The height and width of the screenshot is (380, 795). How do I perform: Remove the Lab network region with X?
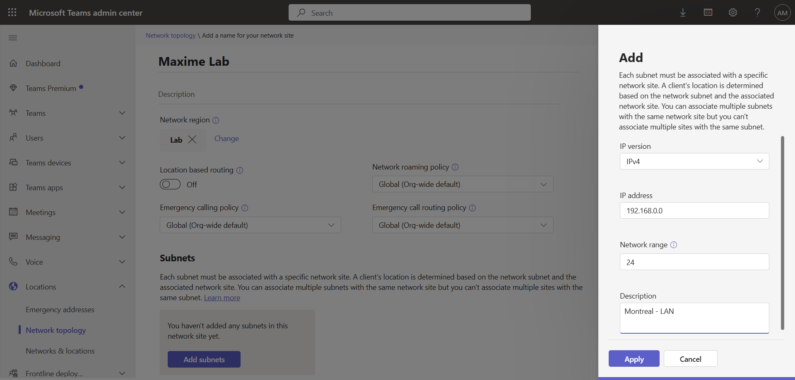point(192,140)
